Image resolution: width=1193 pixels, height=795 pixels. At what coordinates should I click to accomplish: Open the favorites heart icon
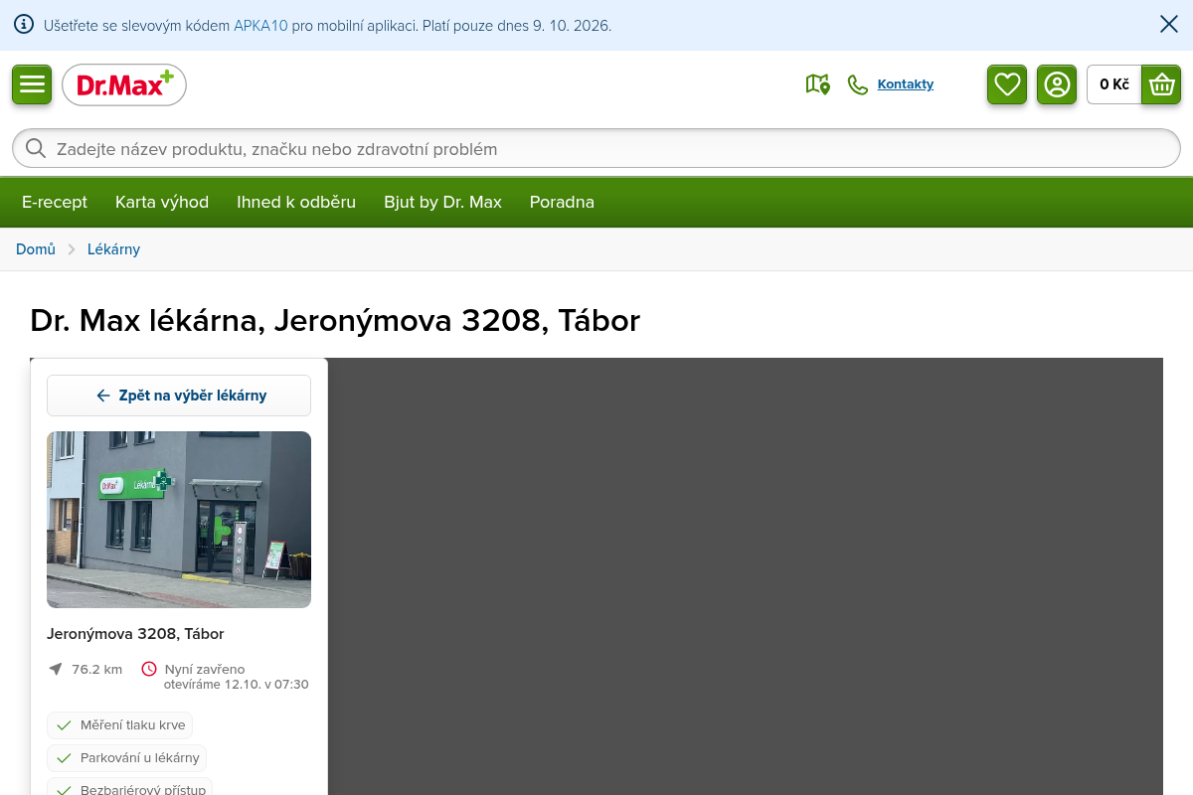click(1007, 84)
